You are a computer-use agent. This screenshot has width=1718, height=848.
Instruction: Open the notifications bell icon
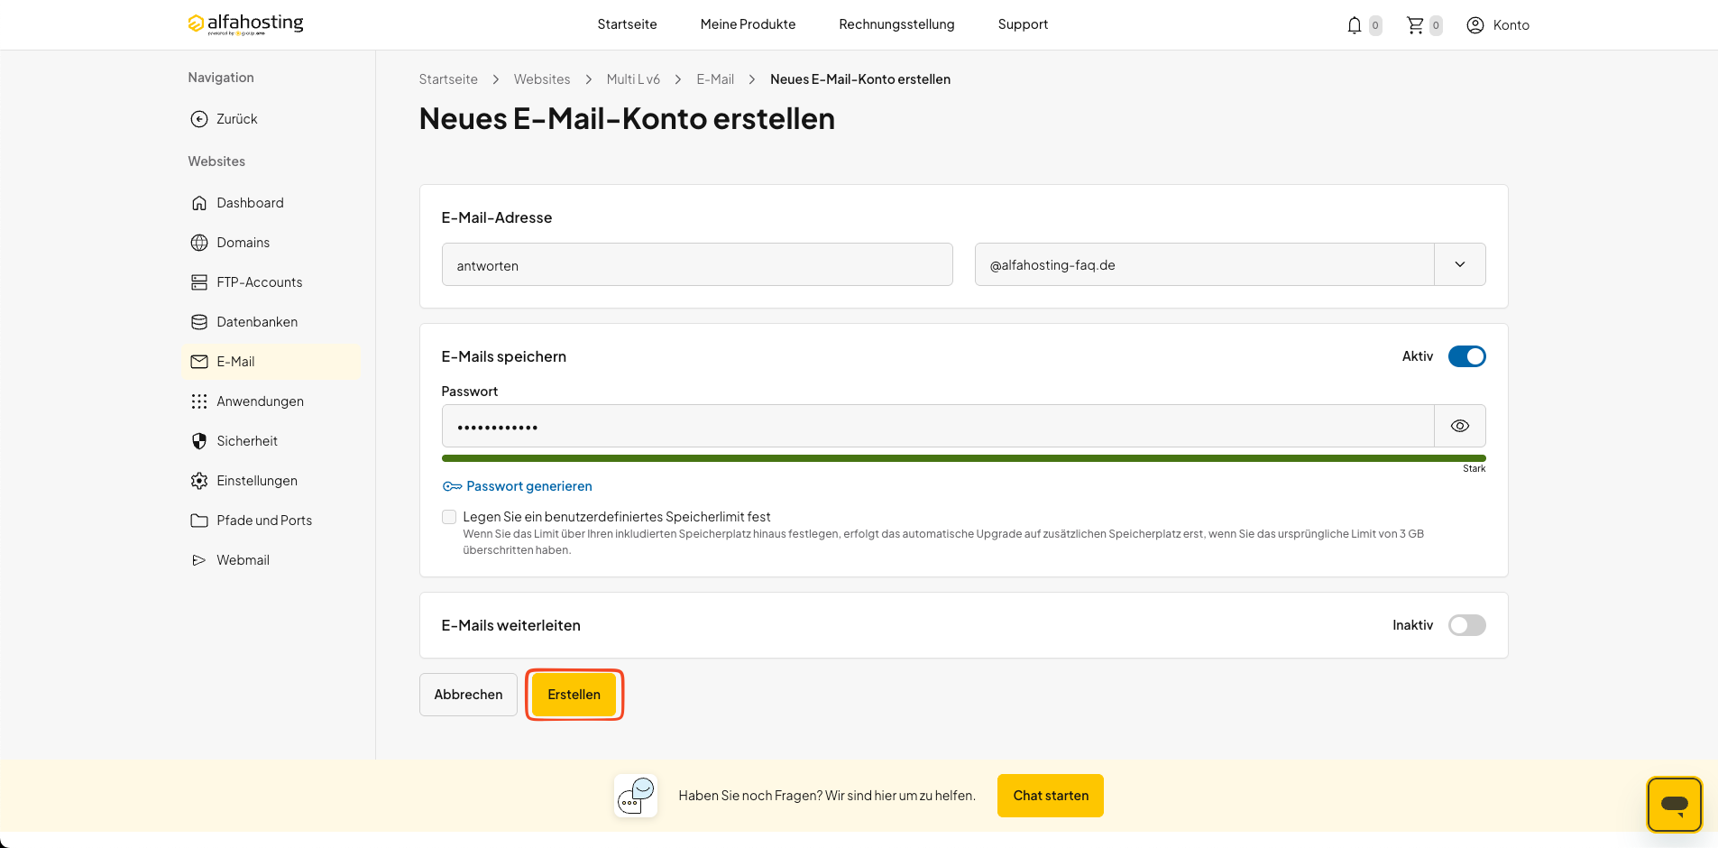[x=1354, y=25]
